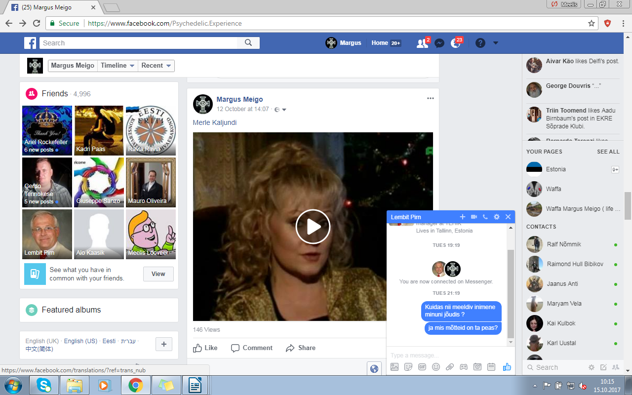Start voice call in Lembit Pirn chat
This screenshot has width=632, height=395.
(x=485, y=217)
